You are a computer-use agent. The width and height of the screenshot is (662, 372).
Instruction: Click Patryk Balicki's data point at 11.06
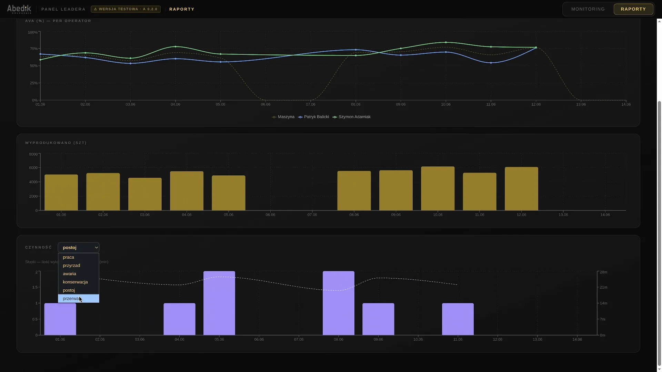tap(491, 63)
